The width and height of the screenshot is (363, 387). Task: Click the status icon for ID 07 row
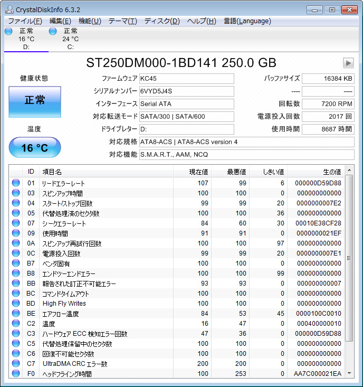16,223
